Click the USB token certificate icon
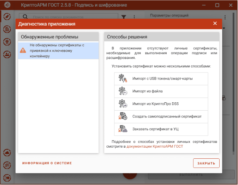 (123, 78)
